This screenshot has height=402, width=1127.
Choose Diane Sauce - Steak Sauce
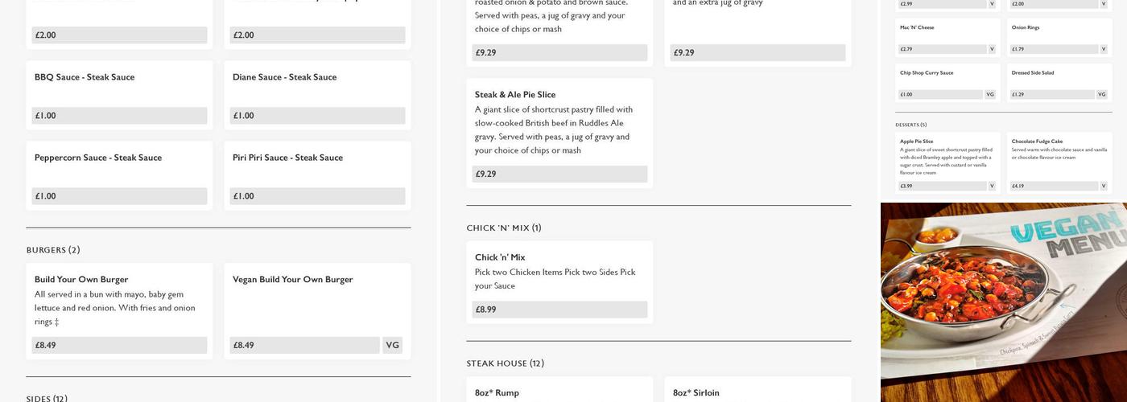[284, 77]
